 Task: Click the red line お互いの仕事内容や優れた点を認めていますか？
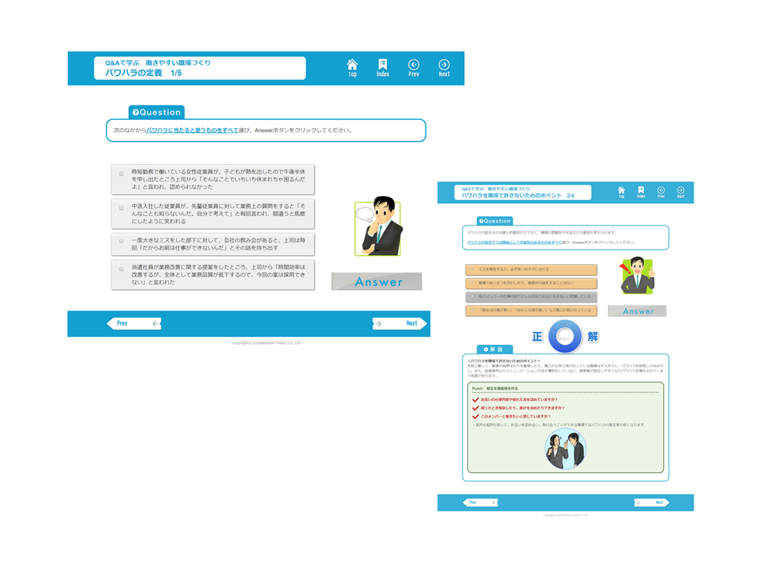(x=518, y=400)
